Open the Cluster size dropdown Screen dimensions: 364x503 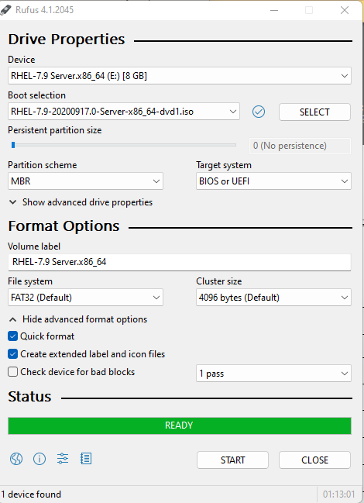(273, 298)
